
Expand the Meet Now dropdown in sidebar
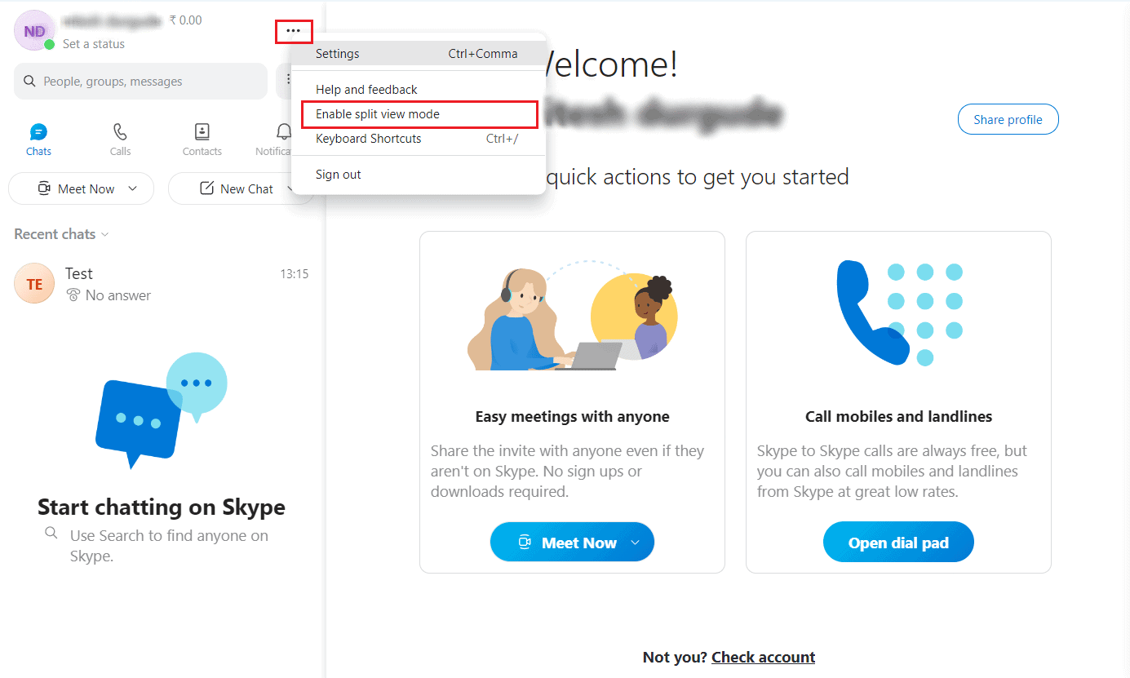(133, 188)
